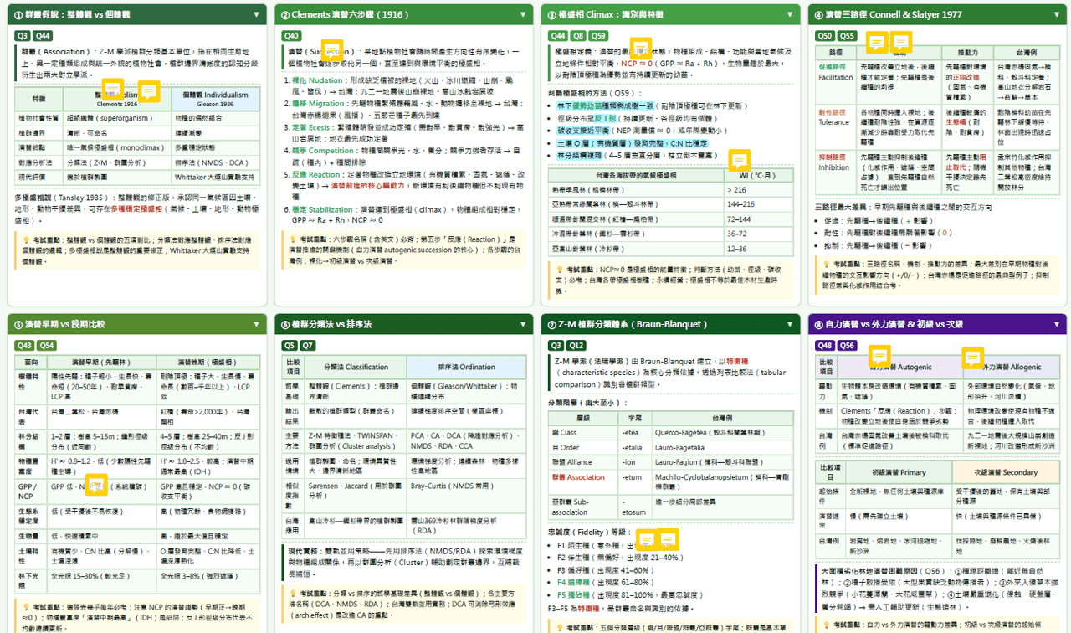This screenshot has width=1071, height=633.
Task: Click the Q8 question tag
Action: pos(578,36)
